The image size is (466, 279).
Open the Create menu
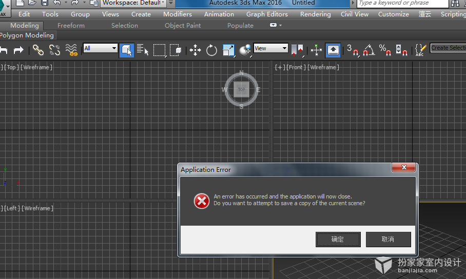click(x=141, y=14)
